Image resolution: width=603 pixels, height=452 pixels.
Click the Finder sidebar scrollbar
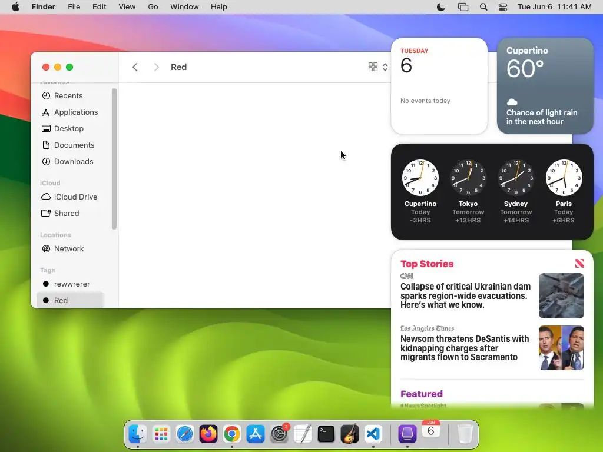tap(114, 158)
